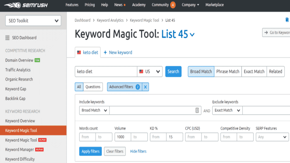The image size is (290, 163).
Task: Switch to the Questions filter
Action: coord(93,87)
